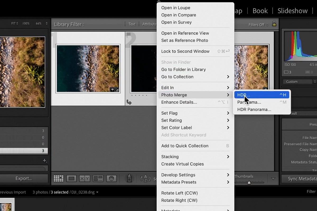Screen dimensions: 317x211
Task: Choose HDR Panorama... menu item
Action: pyautogui.click(x=262, y=109)
